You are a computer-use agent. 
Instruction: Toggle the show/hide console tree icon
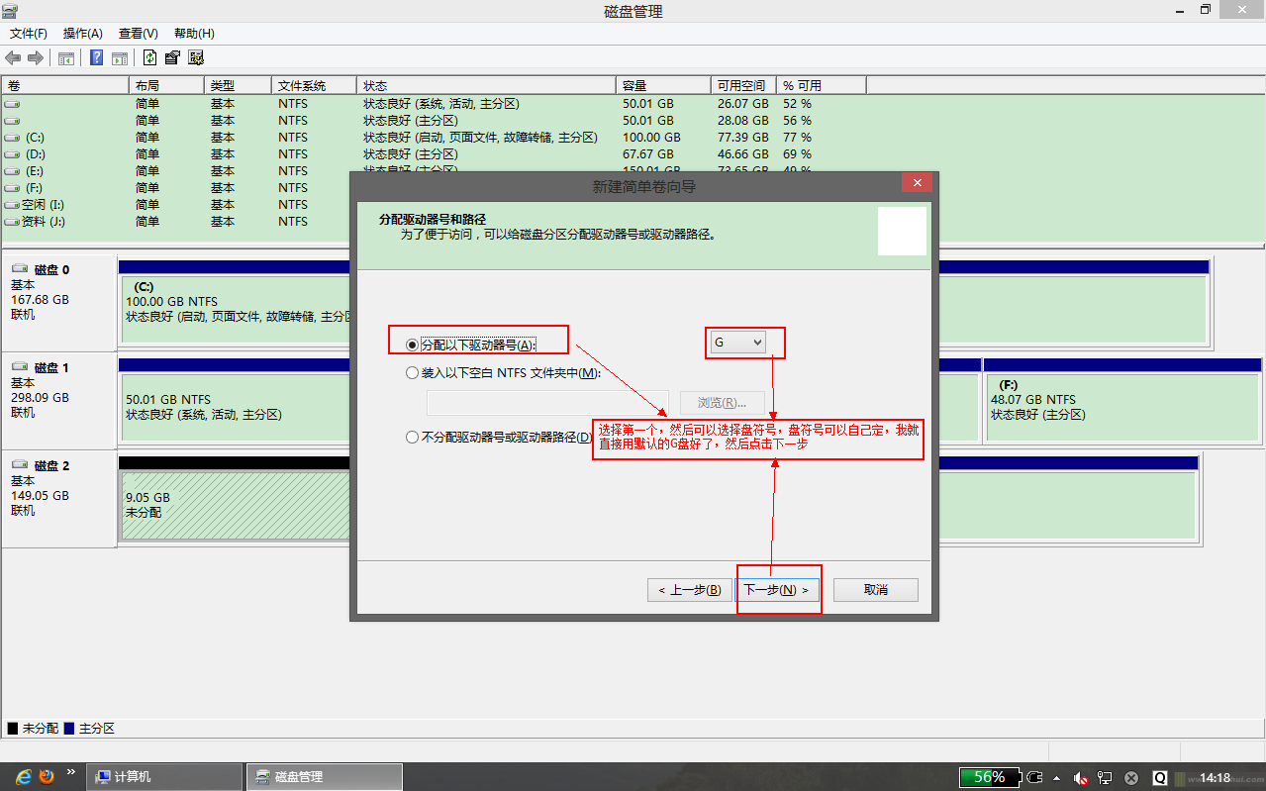pyautogui.click(x=66, y=58)
